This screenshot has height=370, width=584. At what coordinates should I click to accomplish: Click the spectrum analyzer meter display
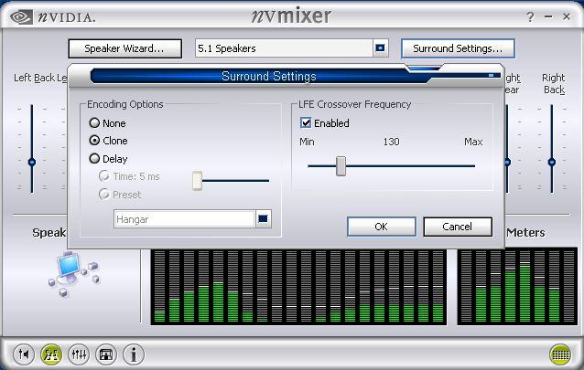coord(298,286)
